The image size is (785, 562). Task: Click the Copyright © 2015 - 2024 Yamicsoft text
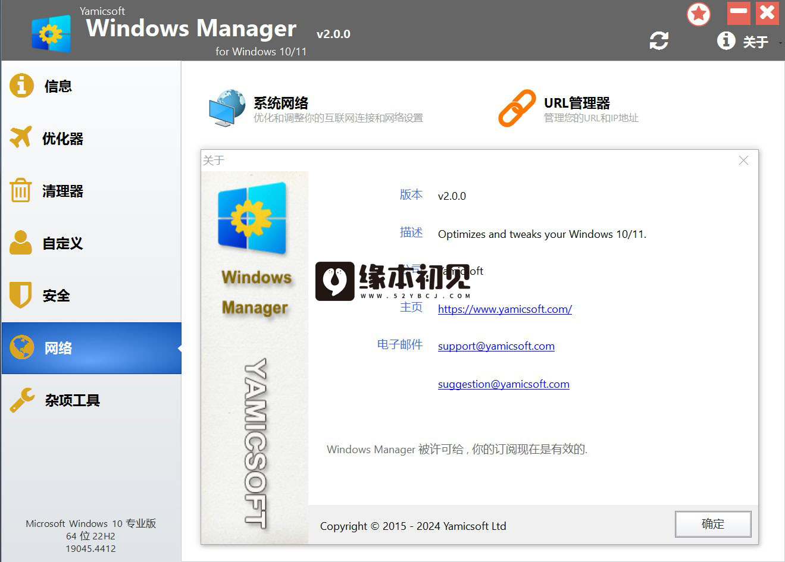413,526
